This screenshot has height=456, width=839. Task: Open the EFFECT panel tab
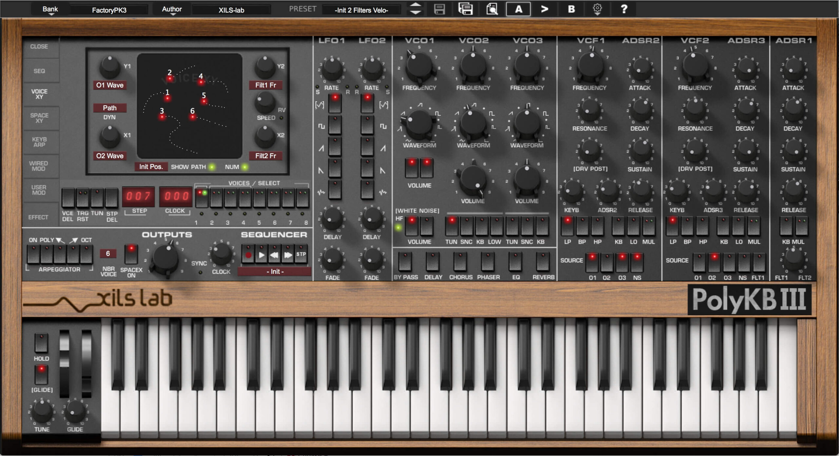[38, 217]
